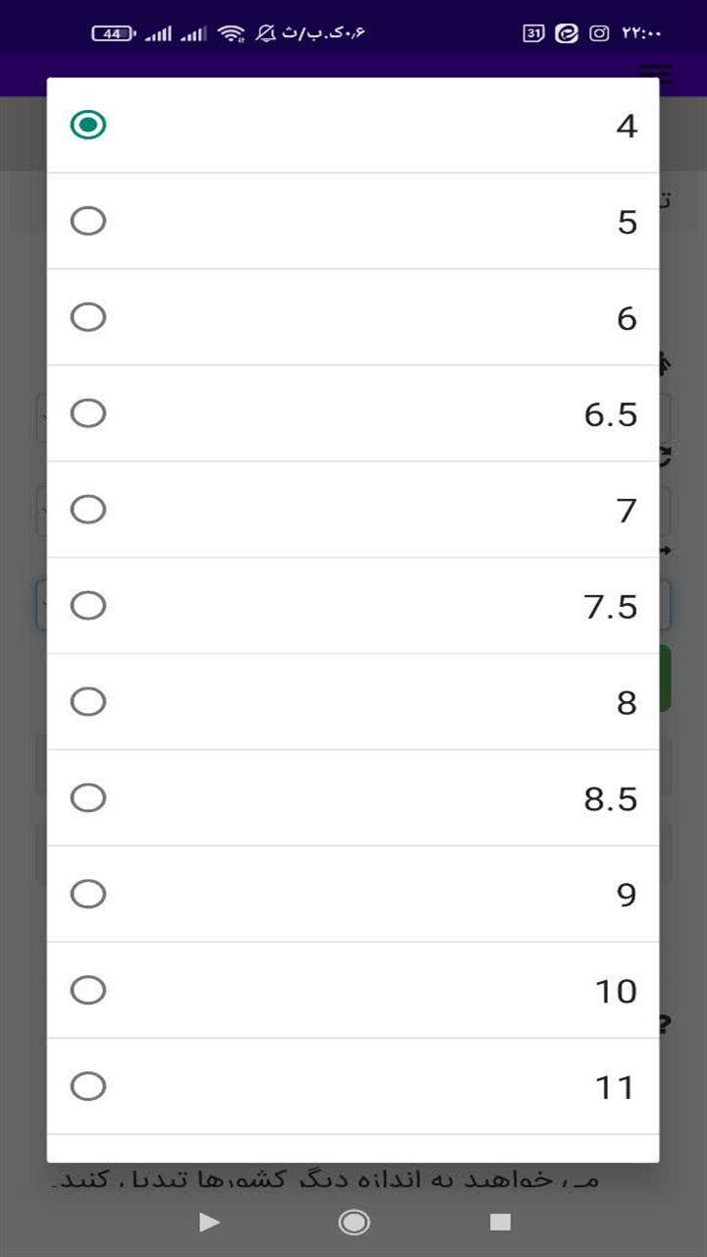Tap the Instagram notification icon

tap(599, 33)
